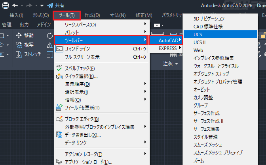The width and height of the screenshot is (266, 165).
Task: Enable the オブジェクト スナップ toolbar
Action: point(220,74)
